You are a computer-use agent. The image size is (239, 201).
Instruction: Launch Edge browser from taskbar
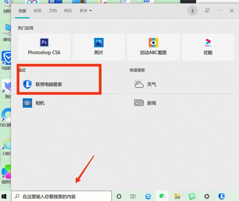(x=148, y=197)
